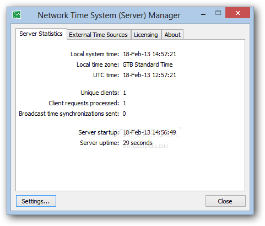Show the About tab
This screenshot has width=265, height=226.
pyautogui.click(x=172, y=35)
